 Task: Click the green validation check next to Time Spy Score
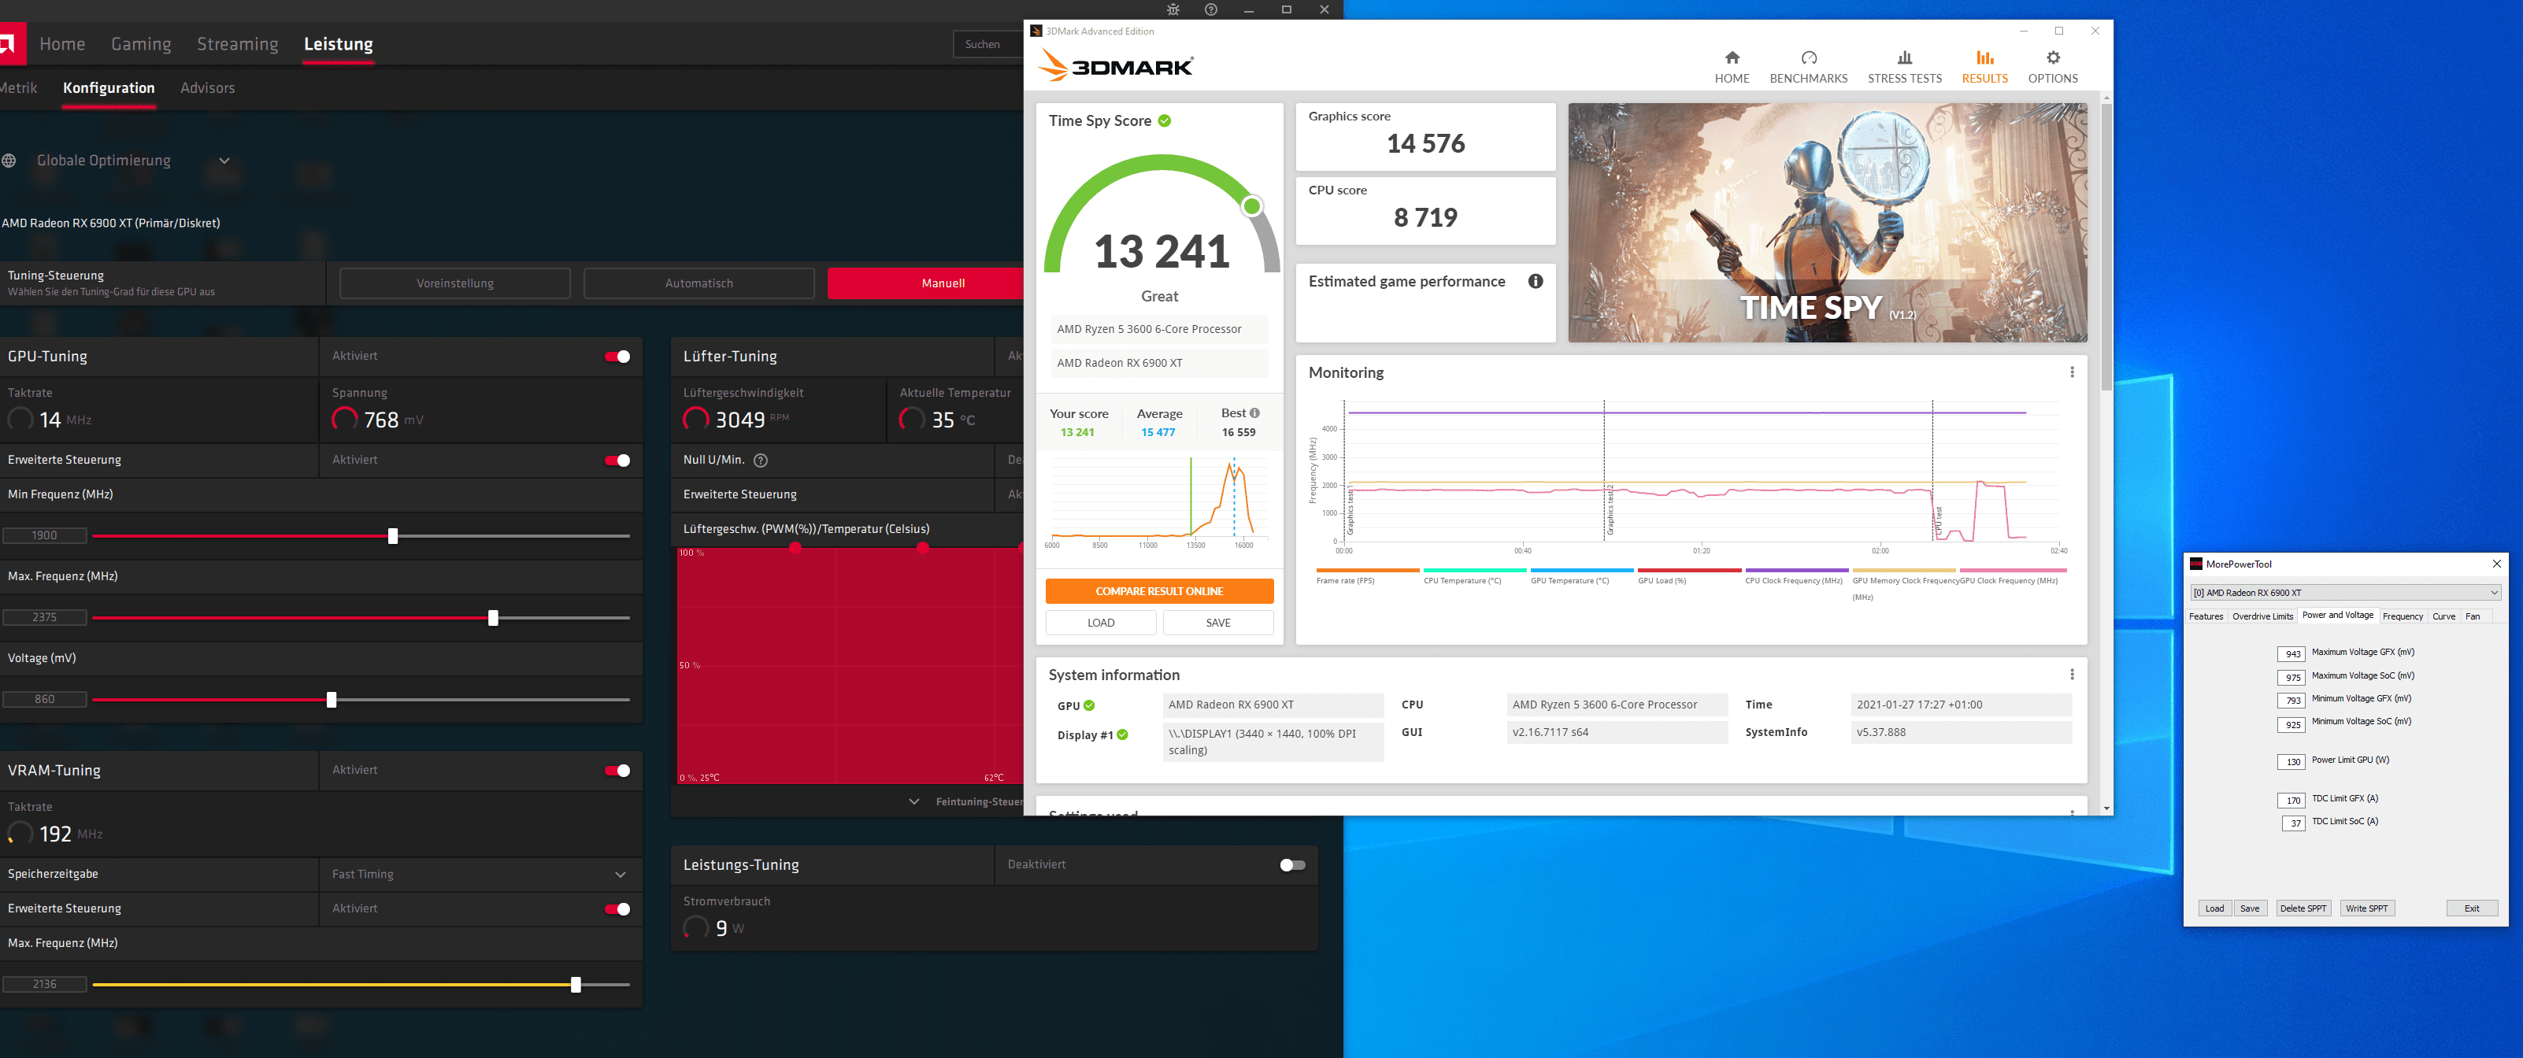tap(1165, 120)
